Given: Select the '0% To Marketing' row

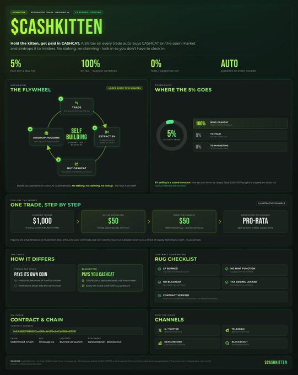Looking at the screenshot, I should 240,147.
